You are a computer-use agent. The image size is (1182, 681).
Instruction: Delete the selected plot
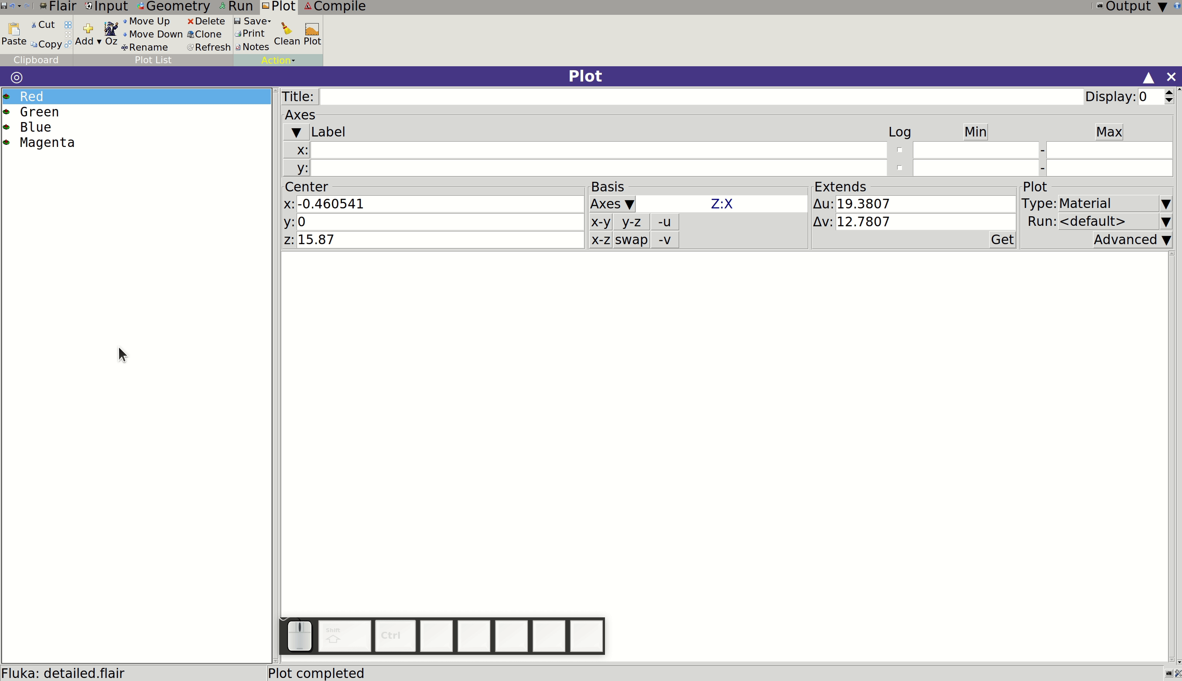pos(206,21)
